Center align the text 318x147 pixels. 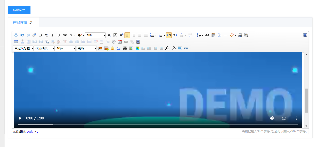(x=140, y=35)
